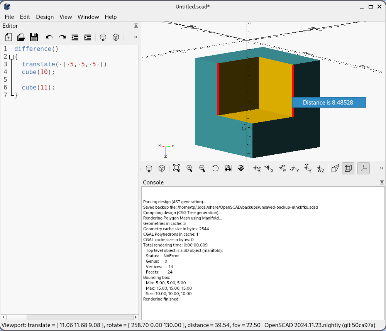Expand the editor toolbar overflow chevron
This screenshot has height=331, width=386.
coord(135,37)
